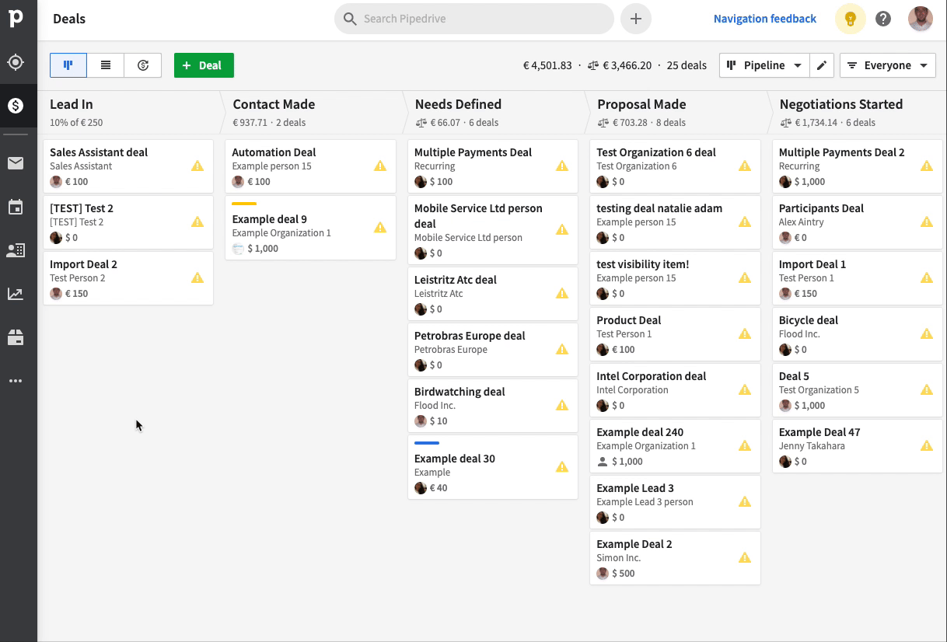
Task: Open Products using the box icon
Action: point(19,337)
